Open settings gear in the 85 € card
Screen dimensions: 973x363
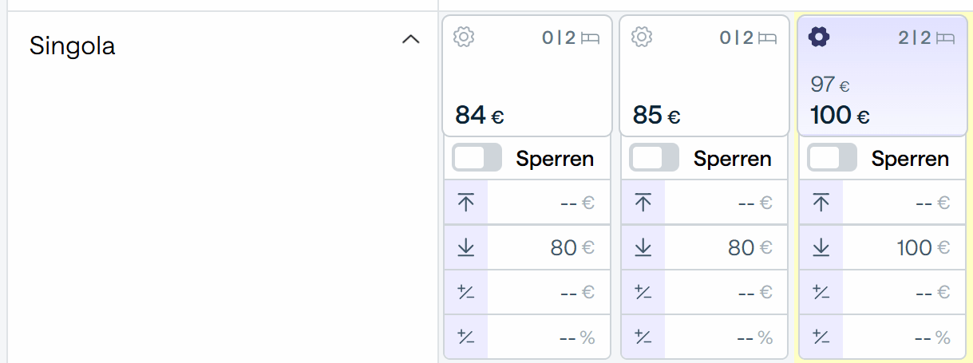642,37
